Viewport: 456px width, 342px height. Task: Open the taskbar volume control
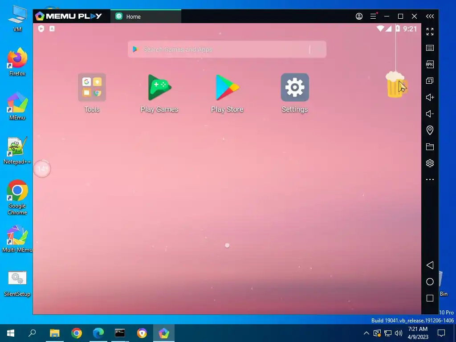pos(399,333)
